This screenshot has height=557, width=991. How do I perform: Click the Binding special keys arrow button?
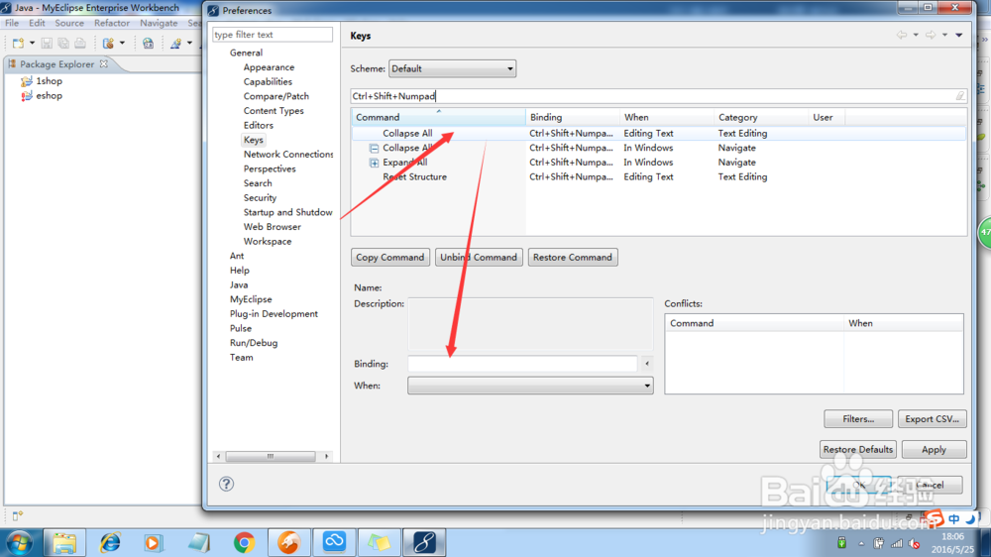pyautogui.click(x=646, y=364)
